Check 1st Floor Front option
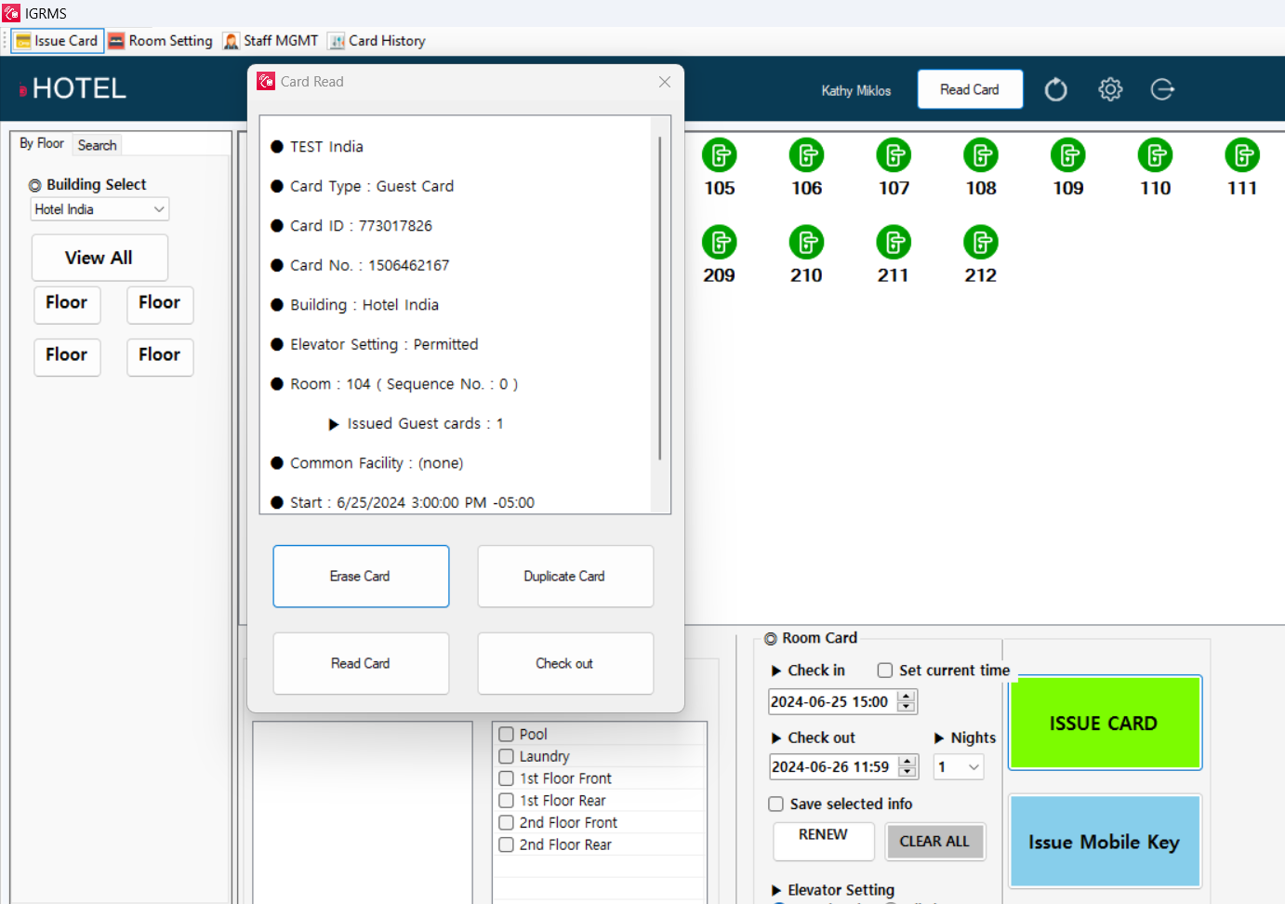The height and width of the screenshot is (904, 1285). point(507,778)
